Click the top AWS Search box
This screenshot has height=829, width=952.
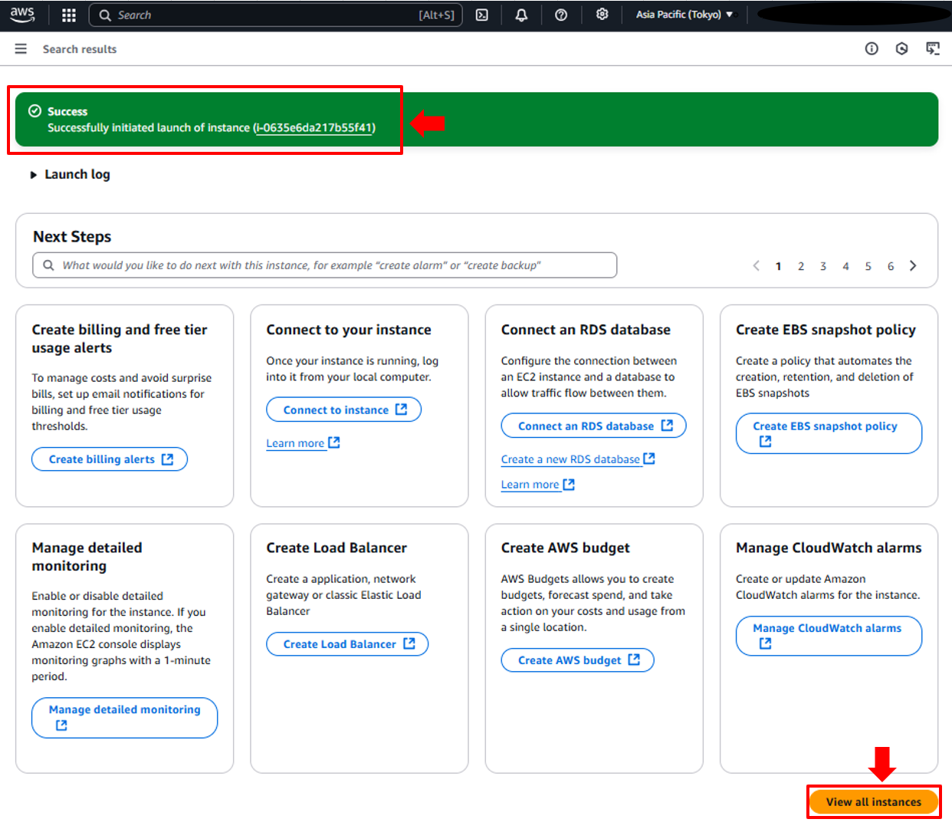[276, 15]
